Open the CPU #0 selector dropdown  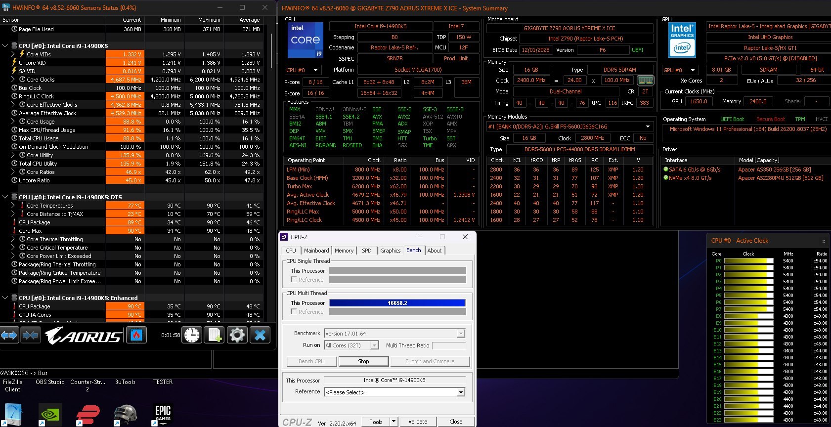pos(303,70)
